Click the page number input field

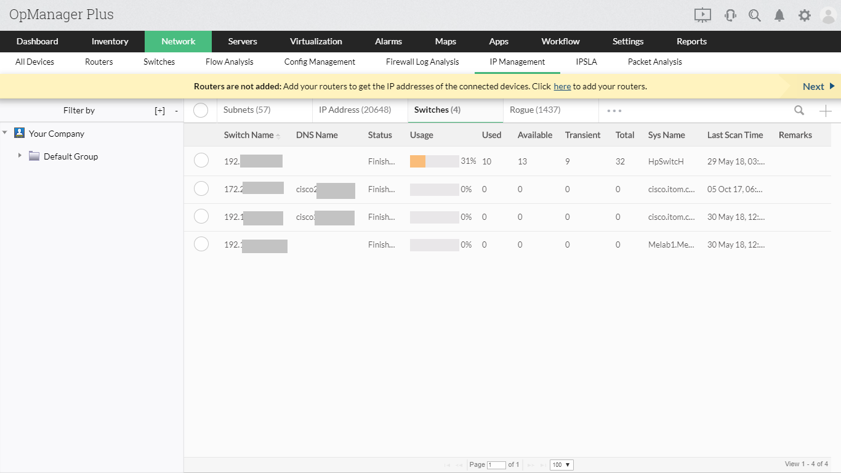pos(496,465)
